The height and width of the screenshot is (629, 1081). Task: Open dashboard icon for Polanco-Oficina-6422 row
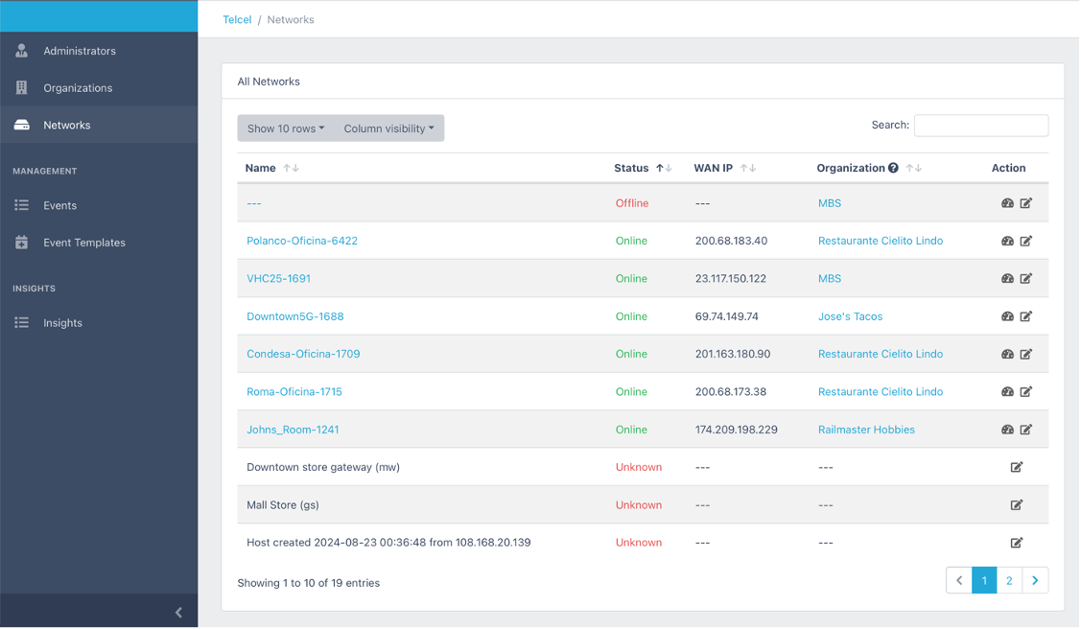(1007, 241)
